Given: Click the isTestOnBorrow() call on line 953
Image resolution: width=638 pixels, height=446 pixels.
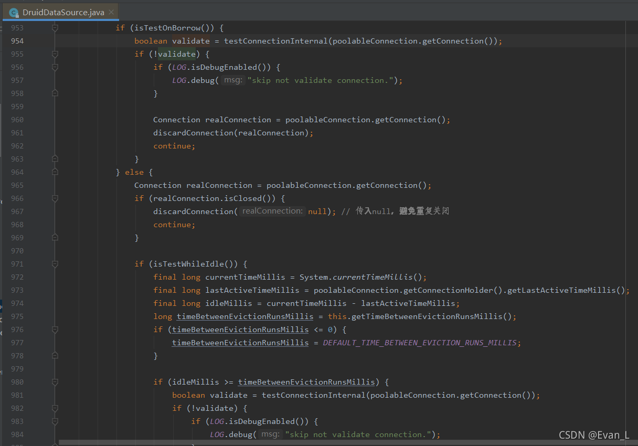Looking at the screenshot, I should click(173, 28).
